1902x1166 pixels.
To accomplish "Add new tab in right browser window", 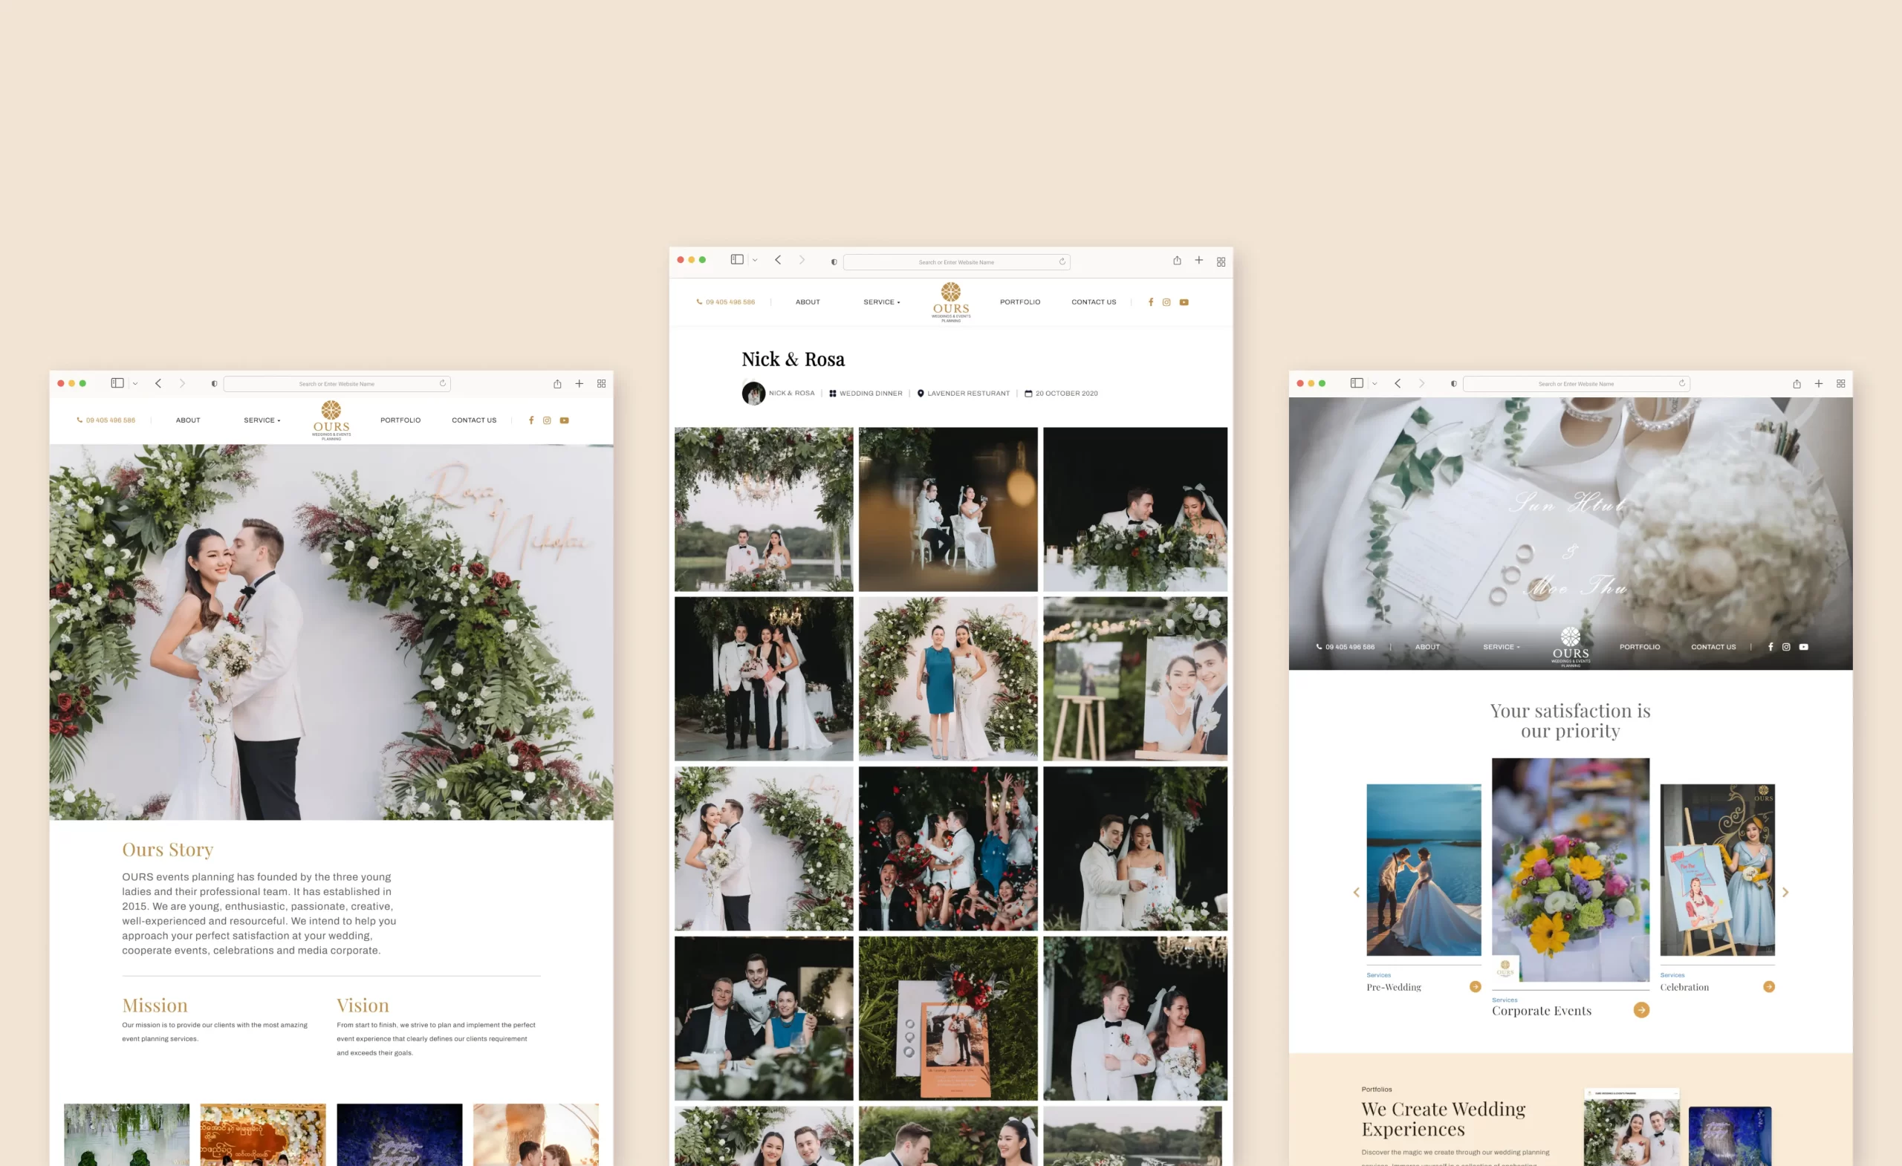I will point(1819,383).
